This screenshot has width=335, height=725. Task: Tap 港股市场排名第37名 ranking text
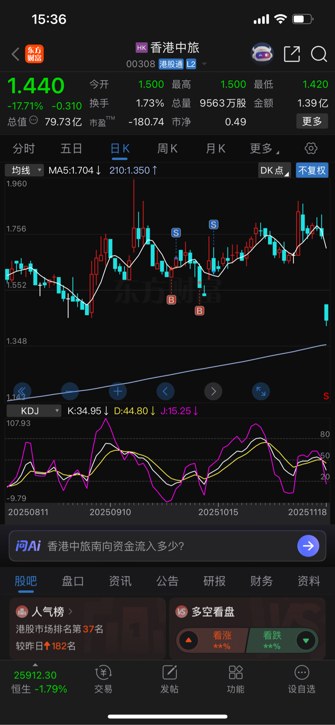tap(60, 629)
